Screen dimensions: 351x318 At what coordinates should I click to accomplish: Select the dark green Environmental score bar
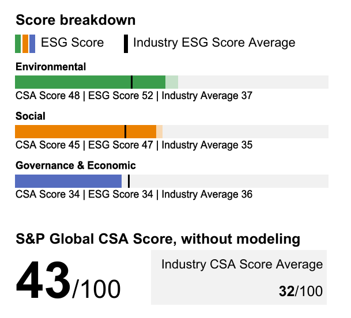pyautogui.click(x=73, y=82)
